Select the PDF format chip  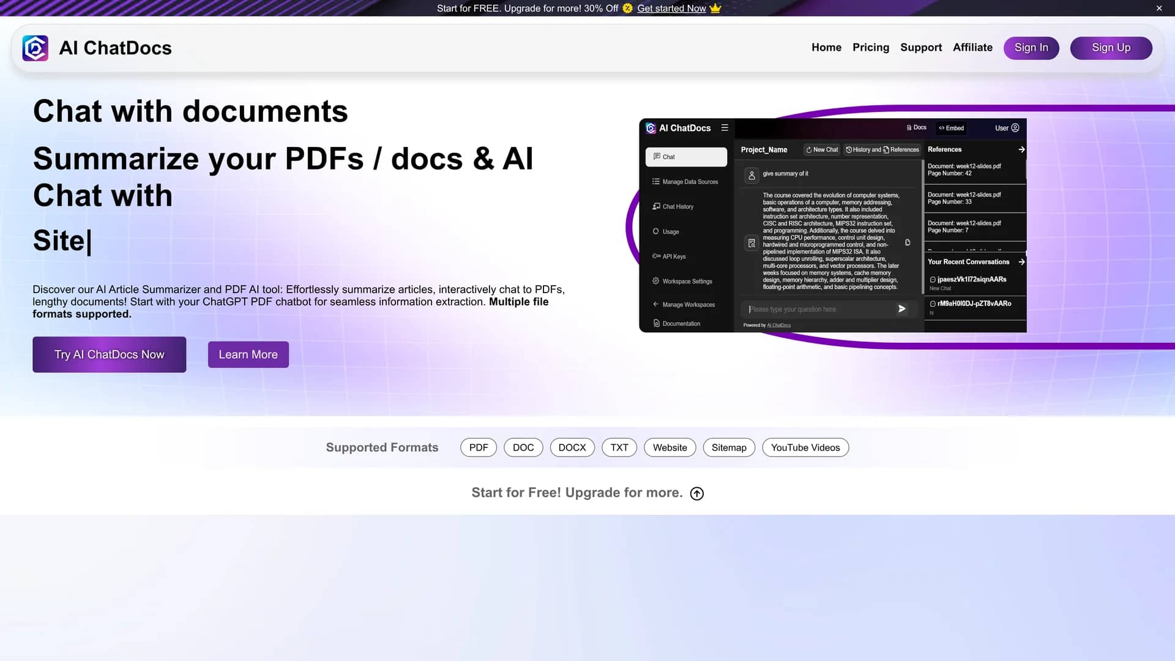click(479, 447)
